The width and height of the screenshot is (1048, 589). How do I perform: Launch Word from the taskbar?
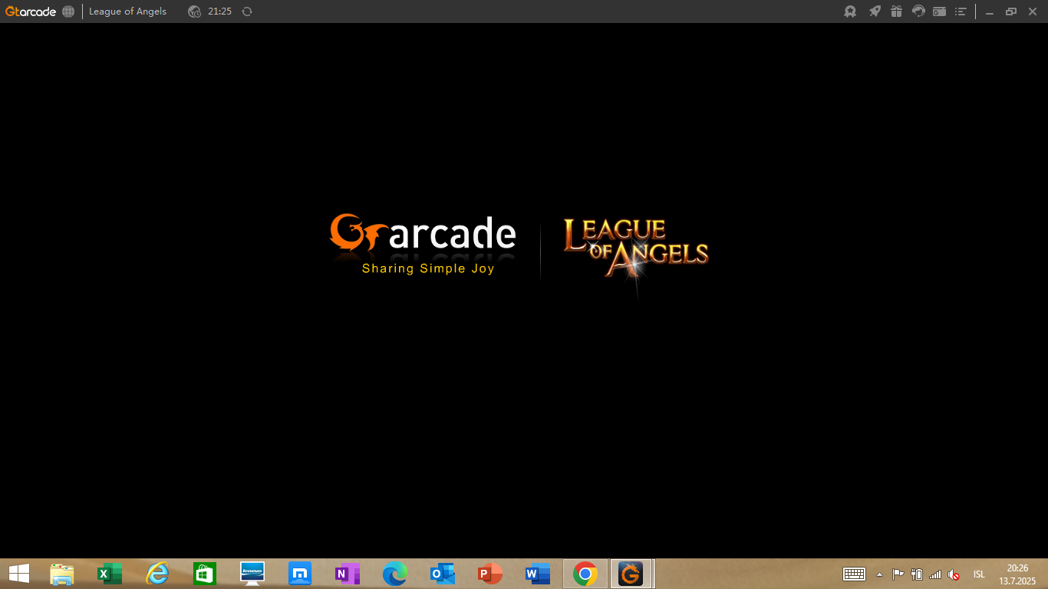click(x=538, y=574)
